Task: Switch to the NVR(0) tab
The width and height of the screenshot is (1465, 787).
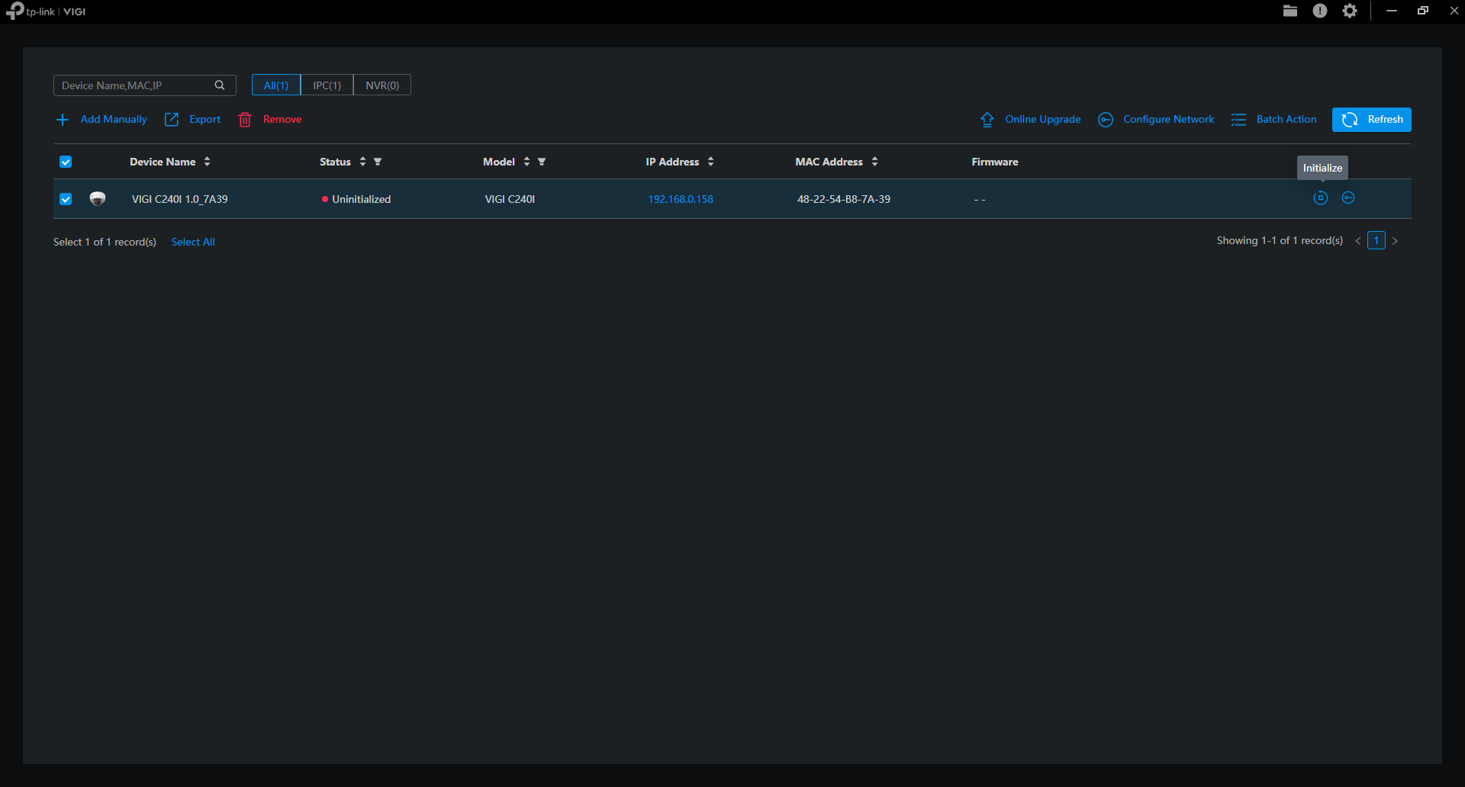Action: coord(382,85)
